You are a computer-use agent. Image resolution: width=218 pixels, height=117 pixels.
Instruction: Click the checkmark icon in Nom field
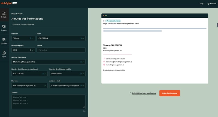(x=83, y=38)
